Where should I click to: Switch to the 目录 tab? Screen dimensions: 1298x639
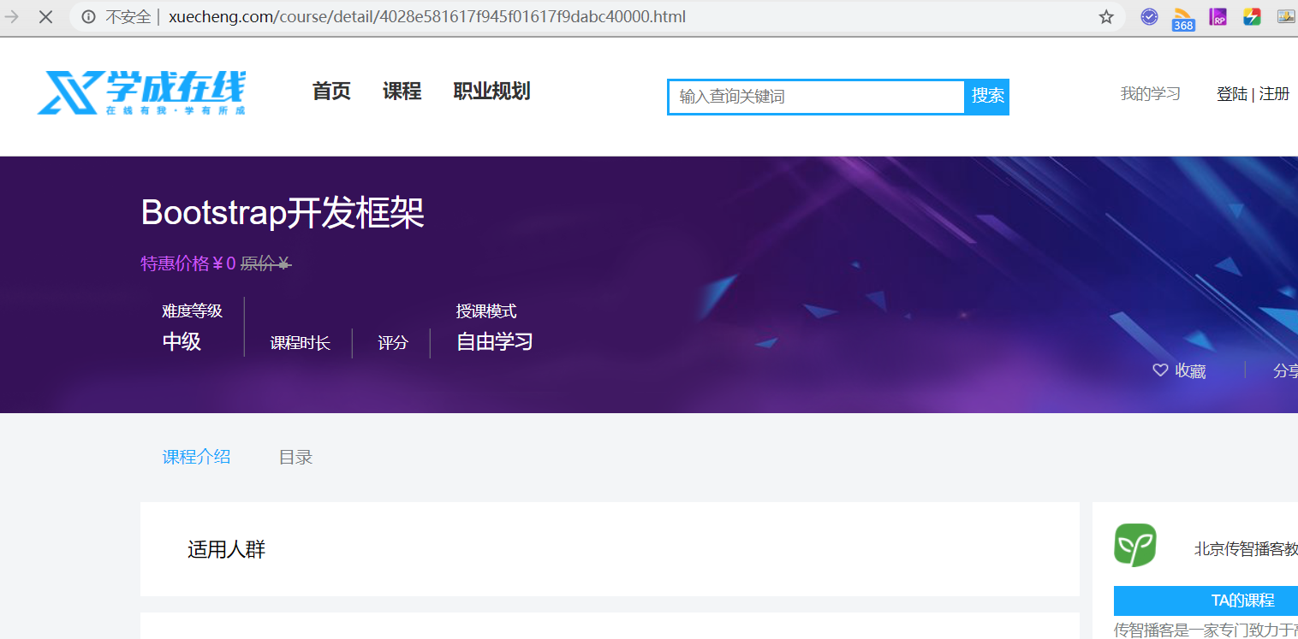[295, 457]
